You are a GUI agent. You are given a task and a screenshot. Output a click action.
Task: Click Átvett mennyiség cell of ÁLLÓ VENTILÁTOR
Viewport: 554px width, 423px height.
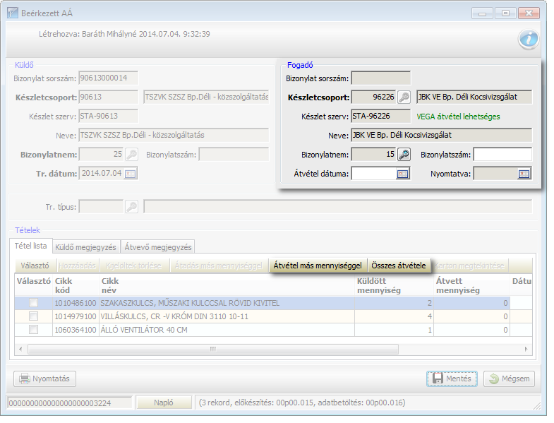click(471, 330)
